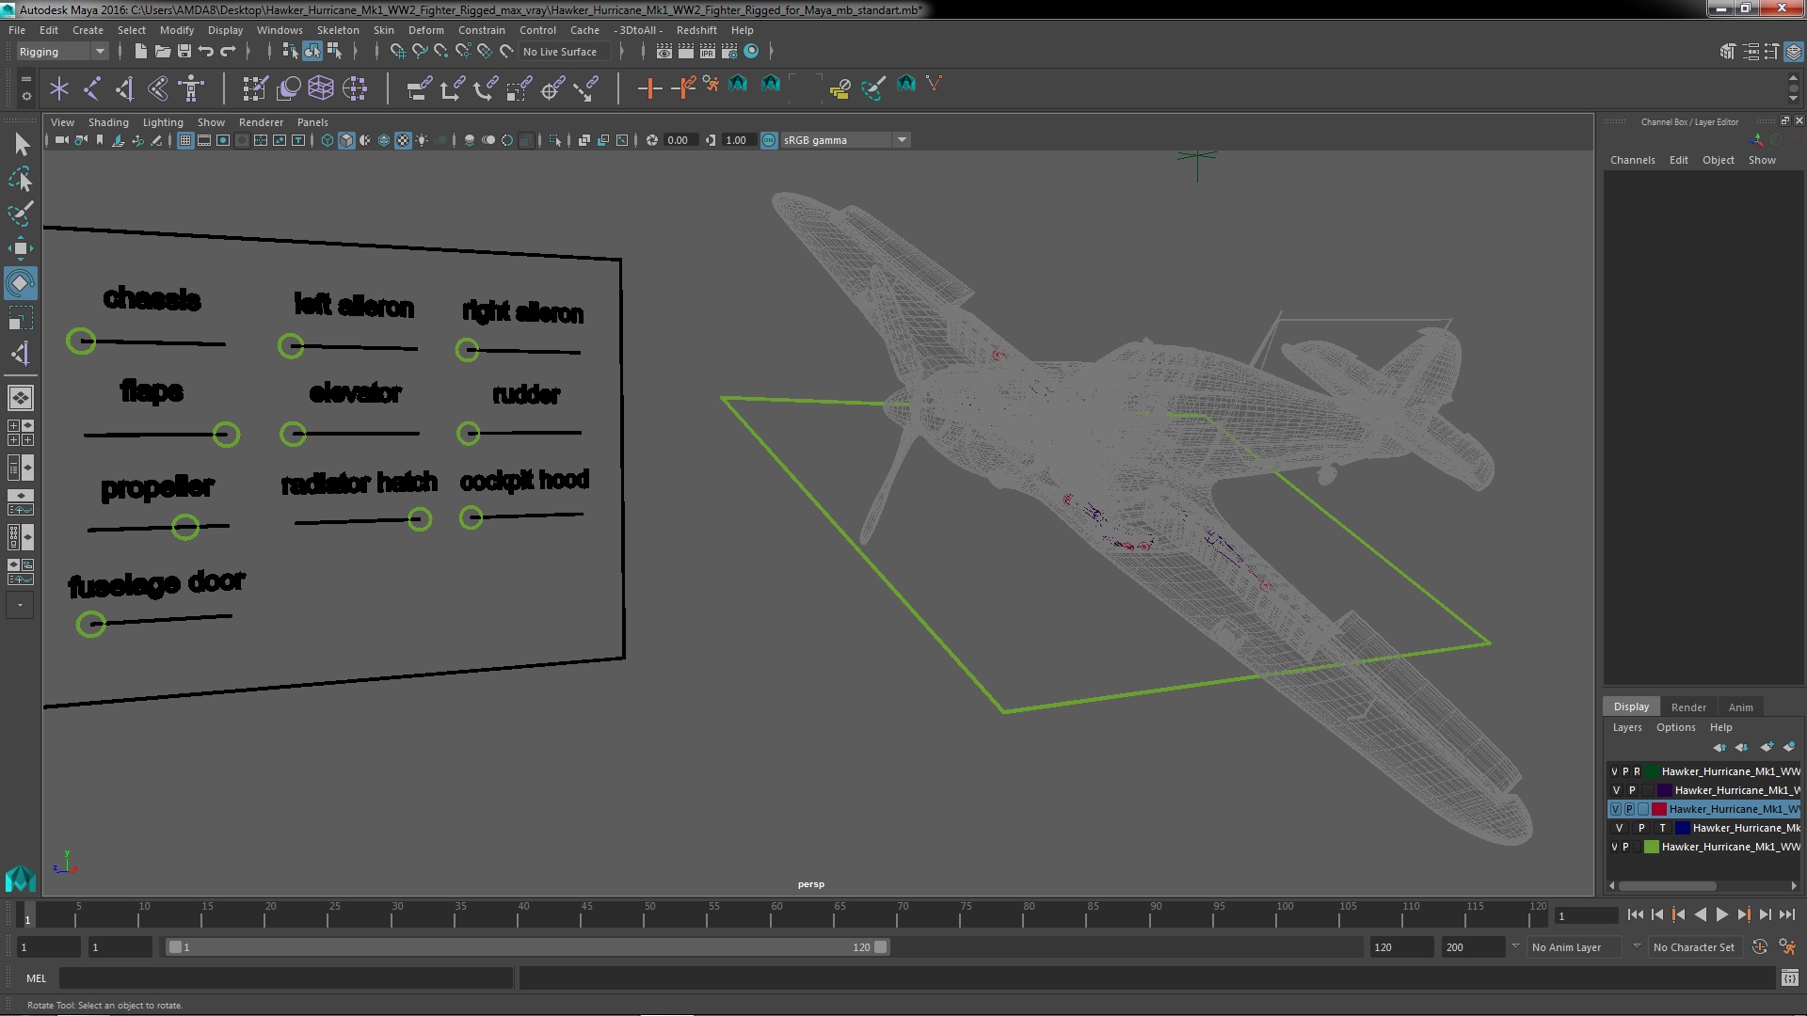Screen dimensions: 1807x1016
Task: Click create new layer with selected icon
Action: coord(1789,747)
